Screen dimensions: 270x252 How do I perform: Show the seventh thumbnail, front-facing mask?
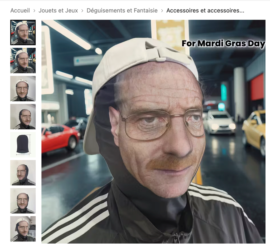[x=23, y=201]
